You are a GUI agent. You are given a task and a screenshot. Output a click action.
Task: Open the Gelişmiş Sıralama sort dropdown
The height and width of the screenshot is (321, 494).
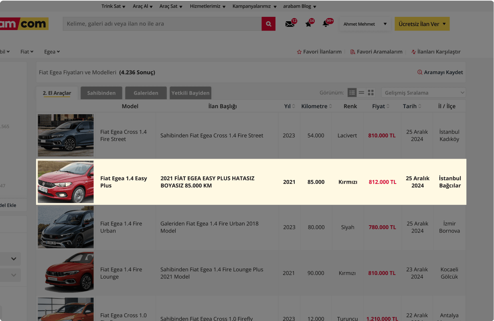[x=423, y=93]
